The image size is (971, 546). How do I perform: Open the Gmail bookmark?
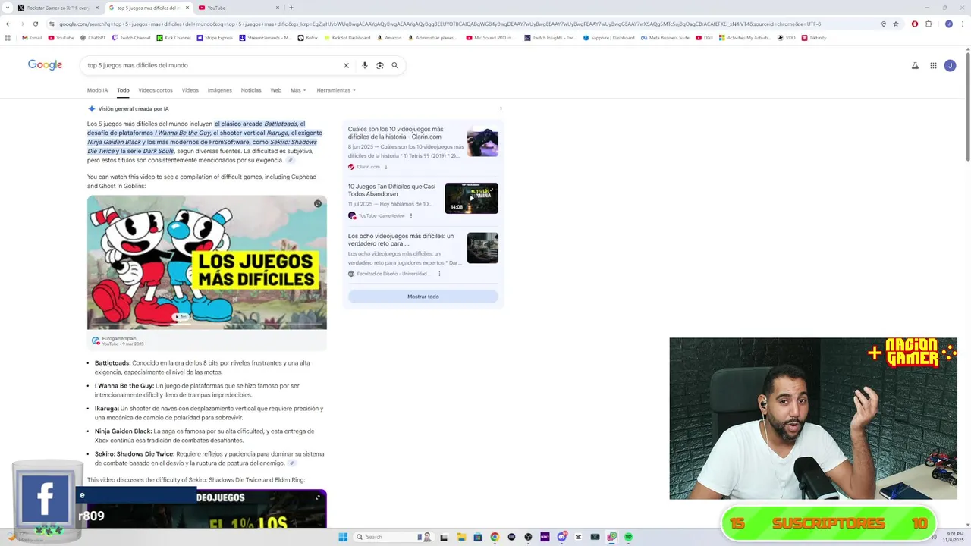point(32,37)
